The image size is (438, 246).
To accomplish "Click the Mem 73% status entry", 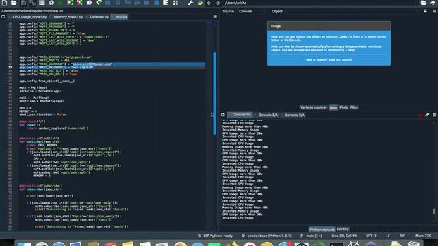I will coord(423,236).
